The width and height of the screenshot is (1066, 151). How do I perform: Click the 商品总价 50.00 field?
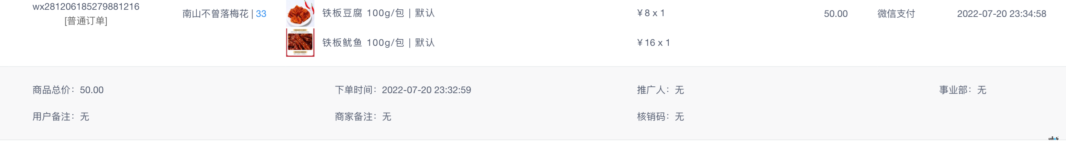[68, 90]
